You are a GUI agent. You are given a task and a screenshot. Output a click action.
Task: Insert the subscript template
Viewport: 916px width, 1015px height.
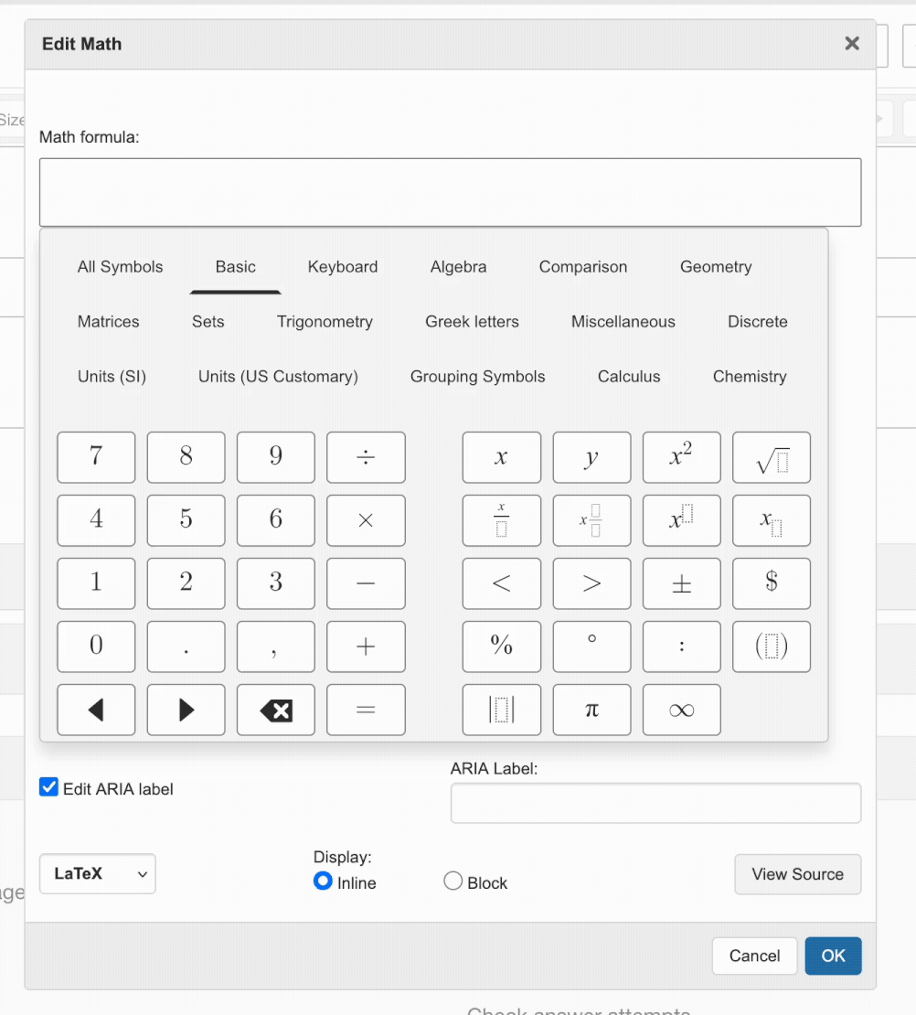(771, 520)
